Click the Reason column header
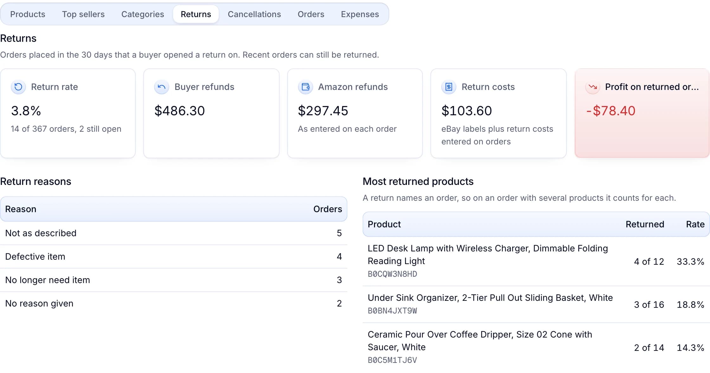Screen dimensions: 710x373 tap(21, 209)
